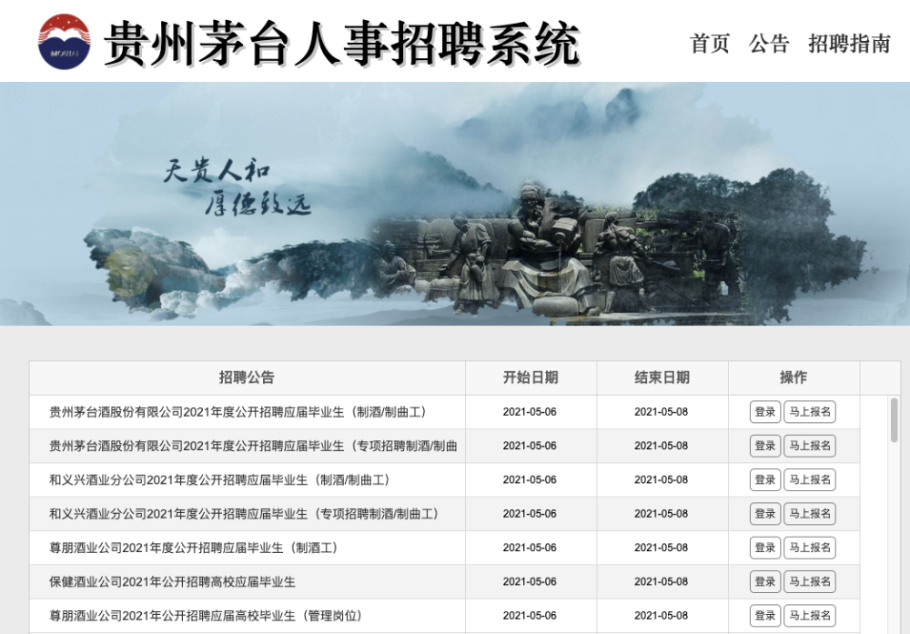910x634 pixels.
Task: Click 马上报名 for 尊朋酒业 (制酒工) row
Action: 810,548
